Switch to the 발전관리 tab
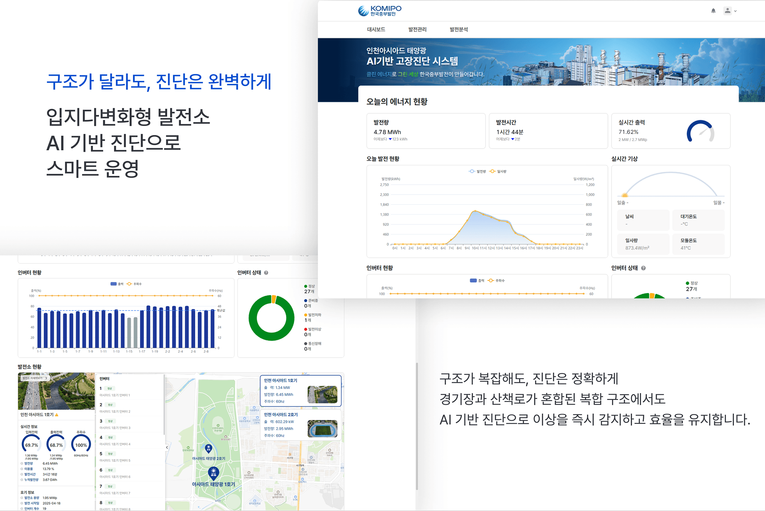The image size is (765, 511). coord(417,29)
